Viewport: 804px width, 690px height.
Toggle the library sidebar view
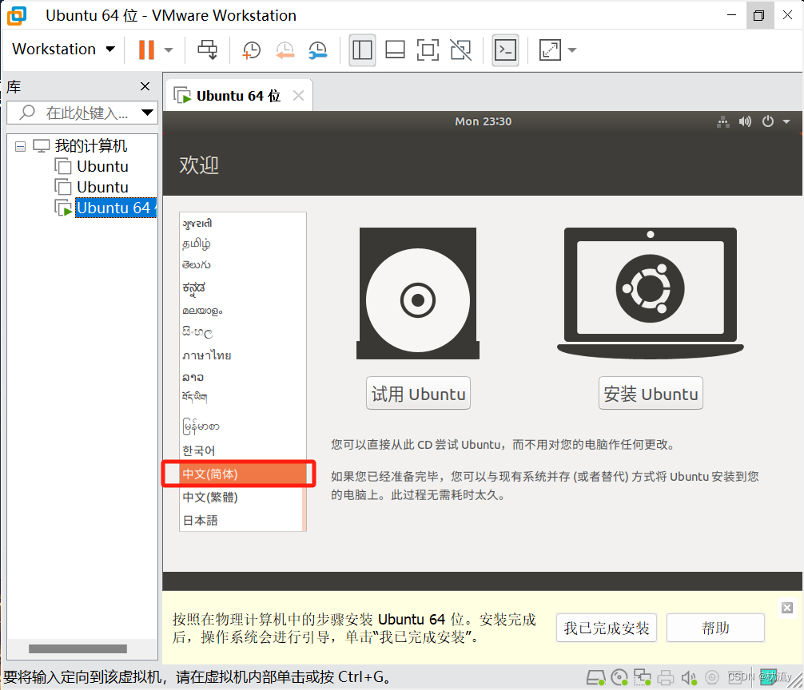point(362,50)
